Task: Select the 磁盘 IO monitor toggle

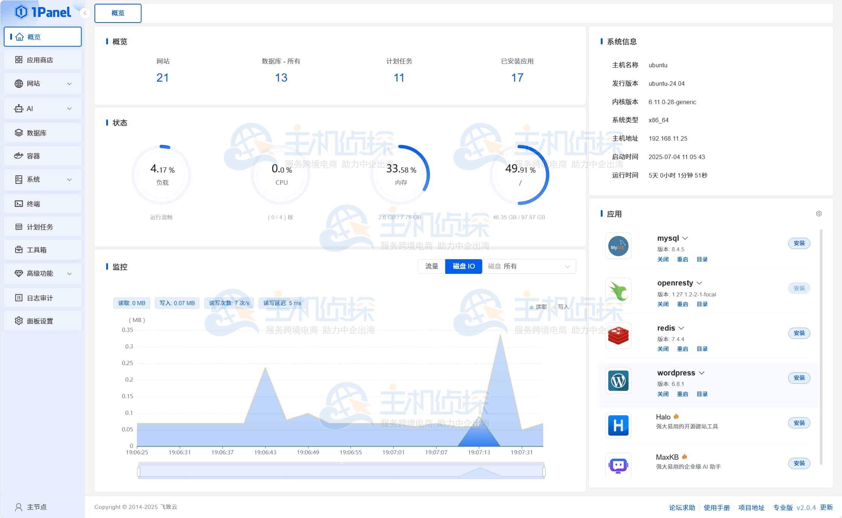Action: click(463, 266)
